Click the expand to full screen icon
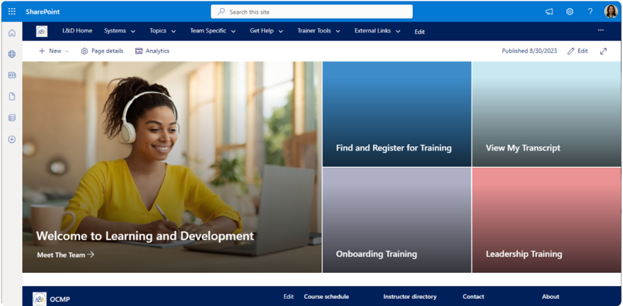Screen dimensions: 623x306 click(604, 51)
